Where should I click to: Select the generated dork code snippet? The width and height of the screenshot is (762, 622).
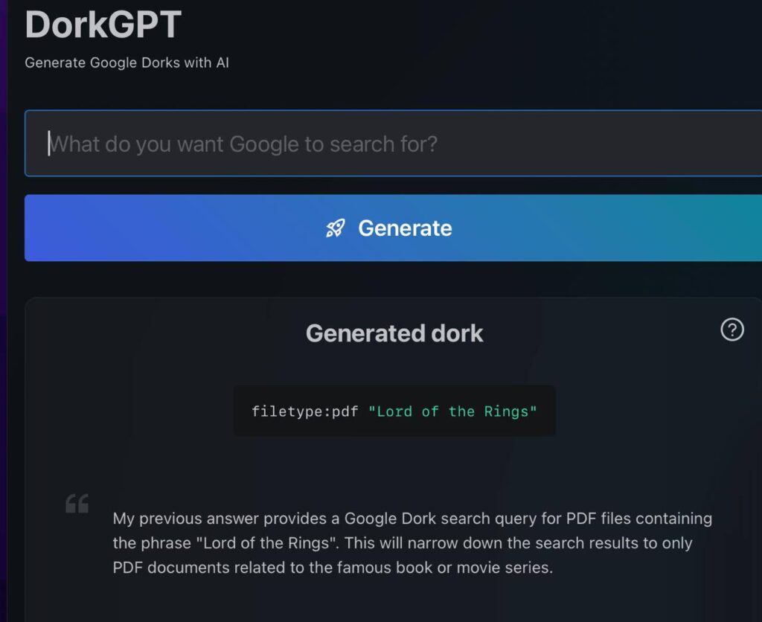(393, 411)
